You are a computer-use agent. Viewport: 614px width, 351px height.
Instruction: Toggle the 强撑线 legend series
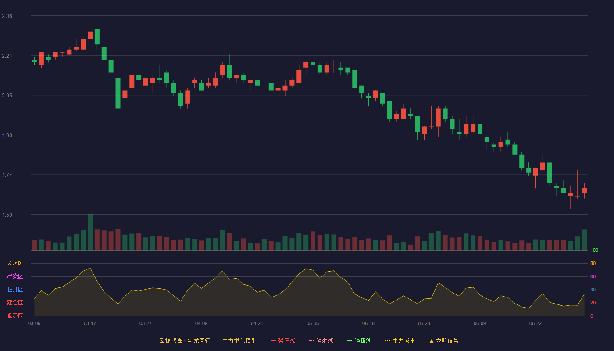[359, 340]
